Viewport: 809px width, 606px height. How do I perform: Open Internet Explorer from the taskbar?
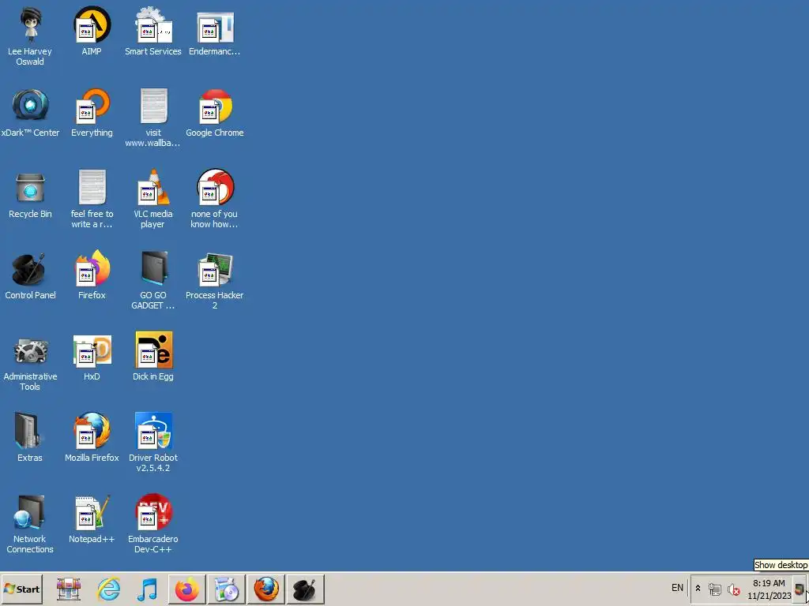(x=109, y=589)
